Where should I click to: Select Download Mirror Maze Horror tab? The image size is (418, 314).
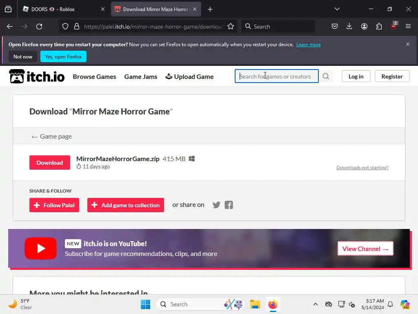(156, 9)
